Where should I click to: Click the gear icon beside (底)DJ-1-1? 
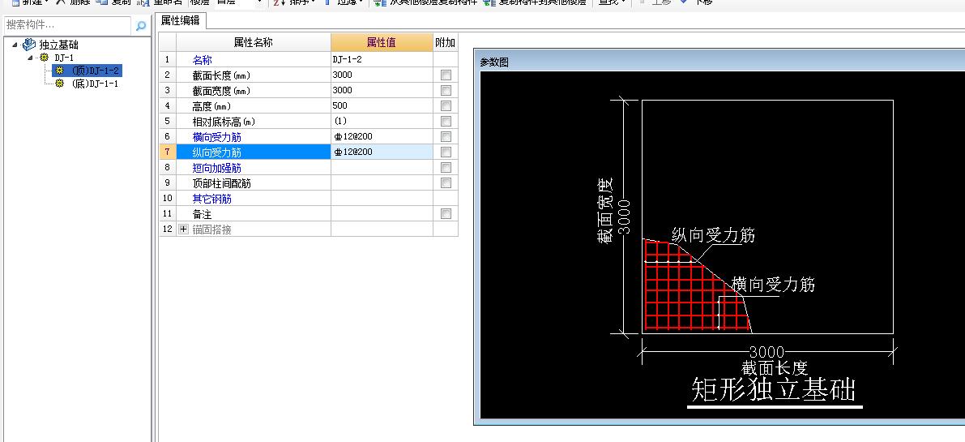click(x=60, y=84)
